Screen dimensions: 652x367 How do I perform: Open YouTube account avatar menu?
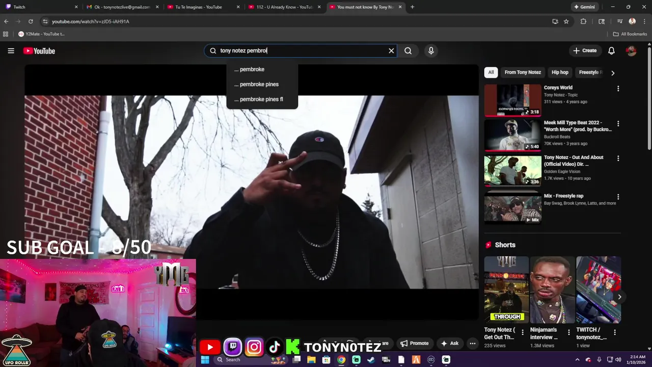coord(631,50)
